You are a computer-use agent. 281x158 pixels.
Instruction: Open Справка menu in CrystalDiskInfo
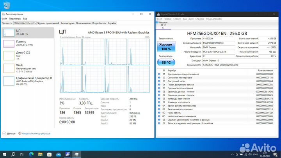pyautogui.click(x=200, y=19)
